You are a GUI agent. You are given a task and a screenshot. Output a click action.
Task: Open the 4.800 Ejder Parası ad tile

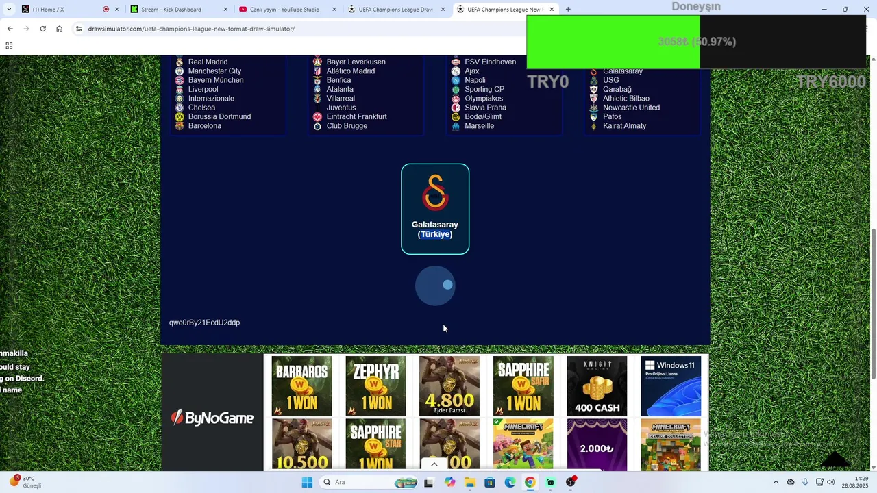coord(449,385)
